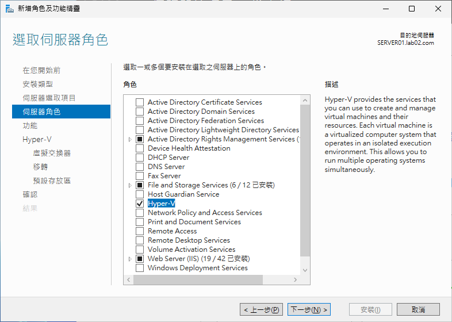The width and height of the screenshot is (452, 322).
Task: Enable DHCP Server role checkbox
Action: [140, 158]
